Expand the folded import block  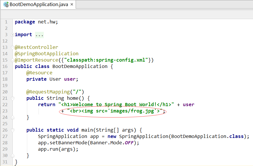(12, 35)
